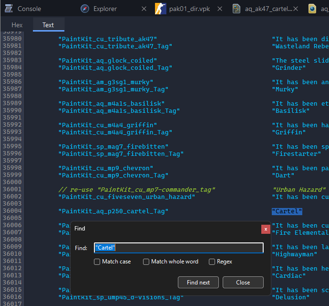329x306 pixels.
Task: Click "PaintKit_cu_tribute_ak47_Tag" line
Action: [115, 46]
